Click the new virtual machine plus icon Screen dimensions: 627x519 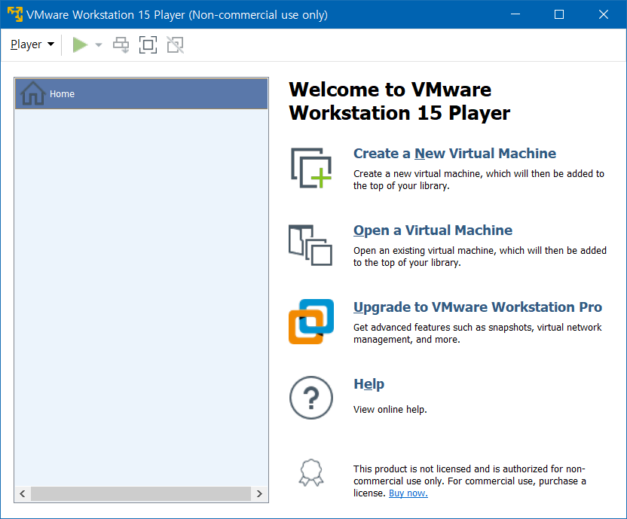(311, 168)
